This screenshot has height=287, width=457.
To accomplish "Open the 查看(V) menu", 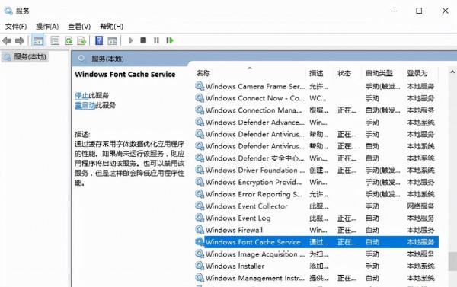I will [79, 27].
